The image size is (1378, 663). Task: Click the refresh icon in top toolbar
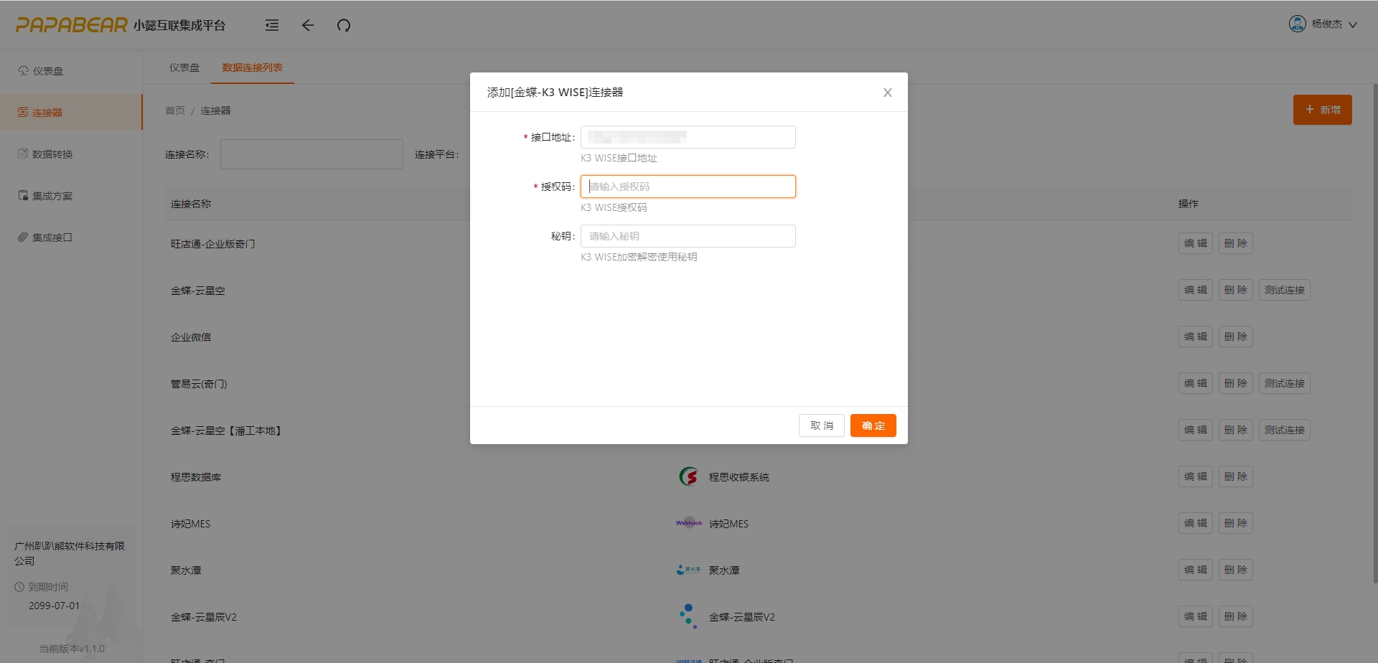344,25
